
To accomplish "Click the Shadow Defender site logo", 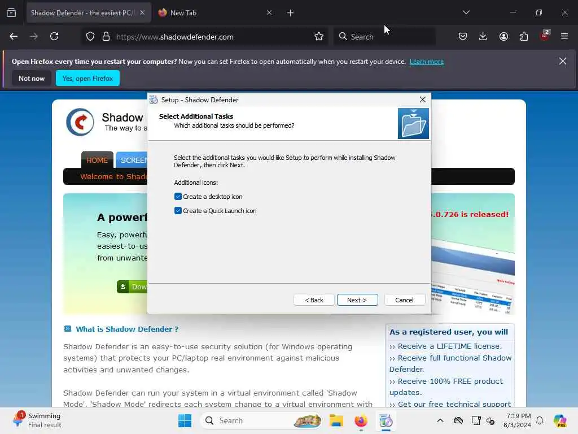I will point(80,122).
